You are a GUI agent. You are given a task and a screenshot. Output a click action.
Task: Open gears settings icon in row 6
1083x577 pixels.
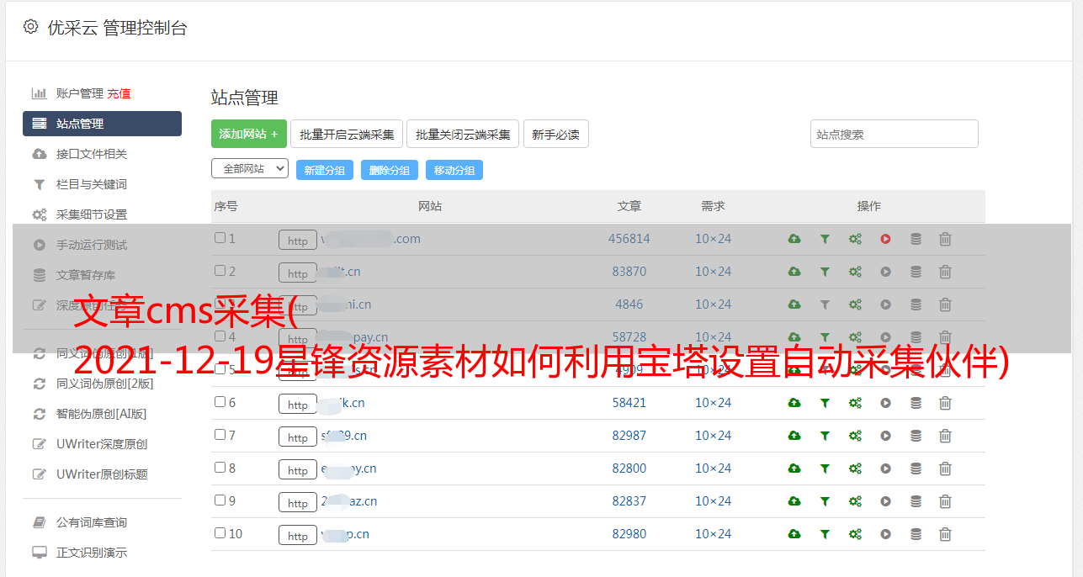(x=855, y=403)
